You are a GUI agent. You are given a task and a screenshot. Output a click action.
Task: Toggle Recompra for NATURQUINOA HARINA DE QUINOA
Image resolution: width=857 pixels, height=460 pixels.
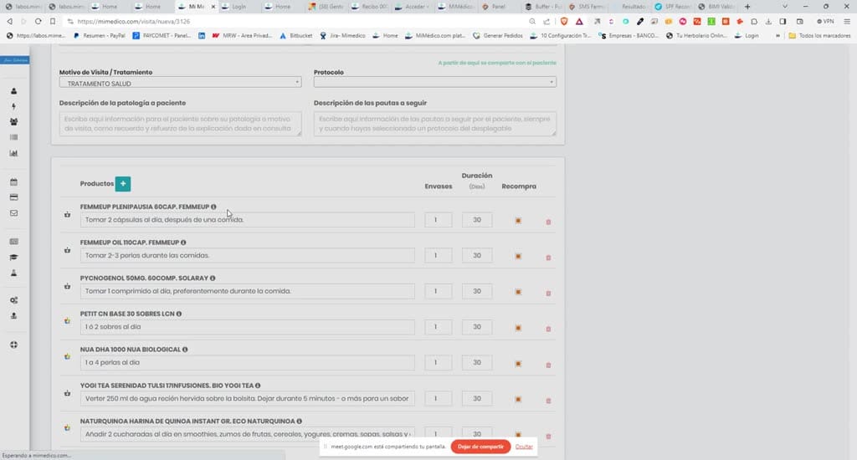pyautogui.click(x=518, y=435)
